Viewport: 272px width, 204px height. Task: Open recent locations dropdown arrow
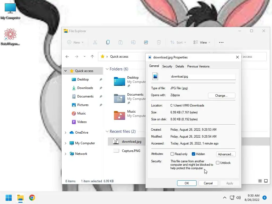[x=84, y=57]
